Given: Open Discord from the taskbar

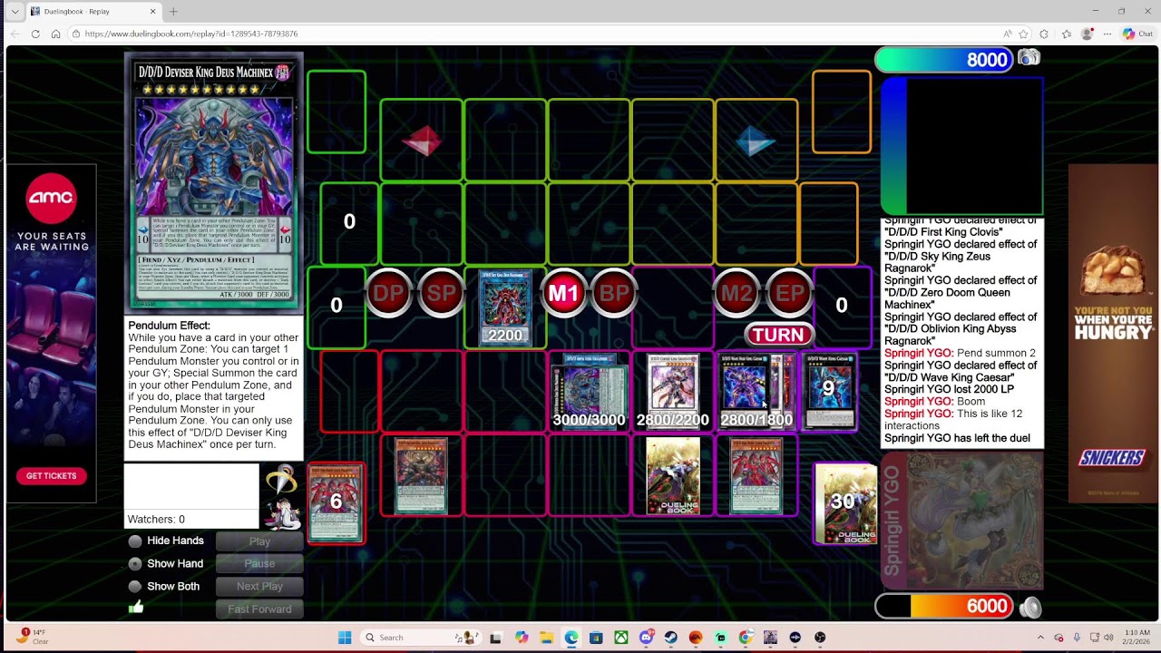Looking at the screenshot, I should point(645,638).
